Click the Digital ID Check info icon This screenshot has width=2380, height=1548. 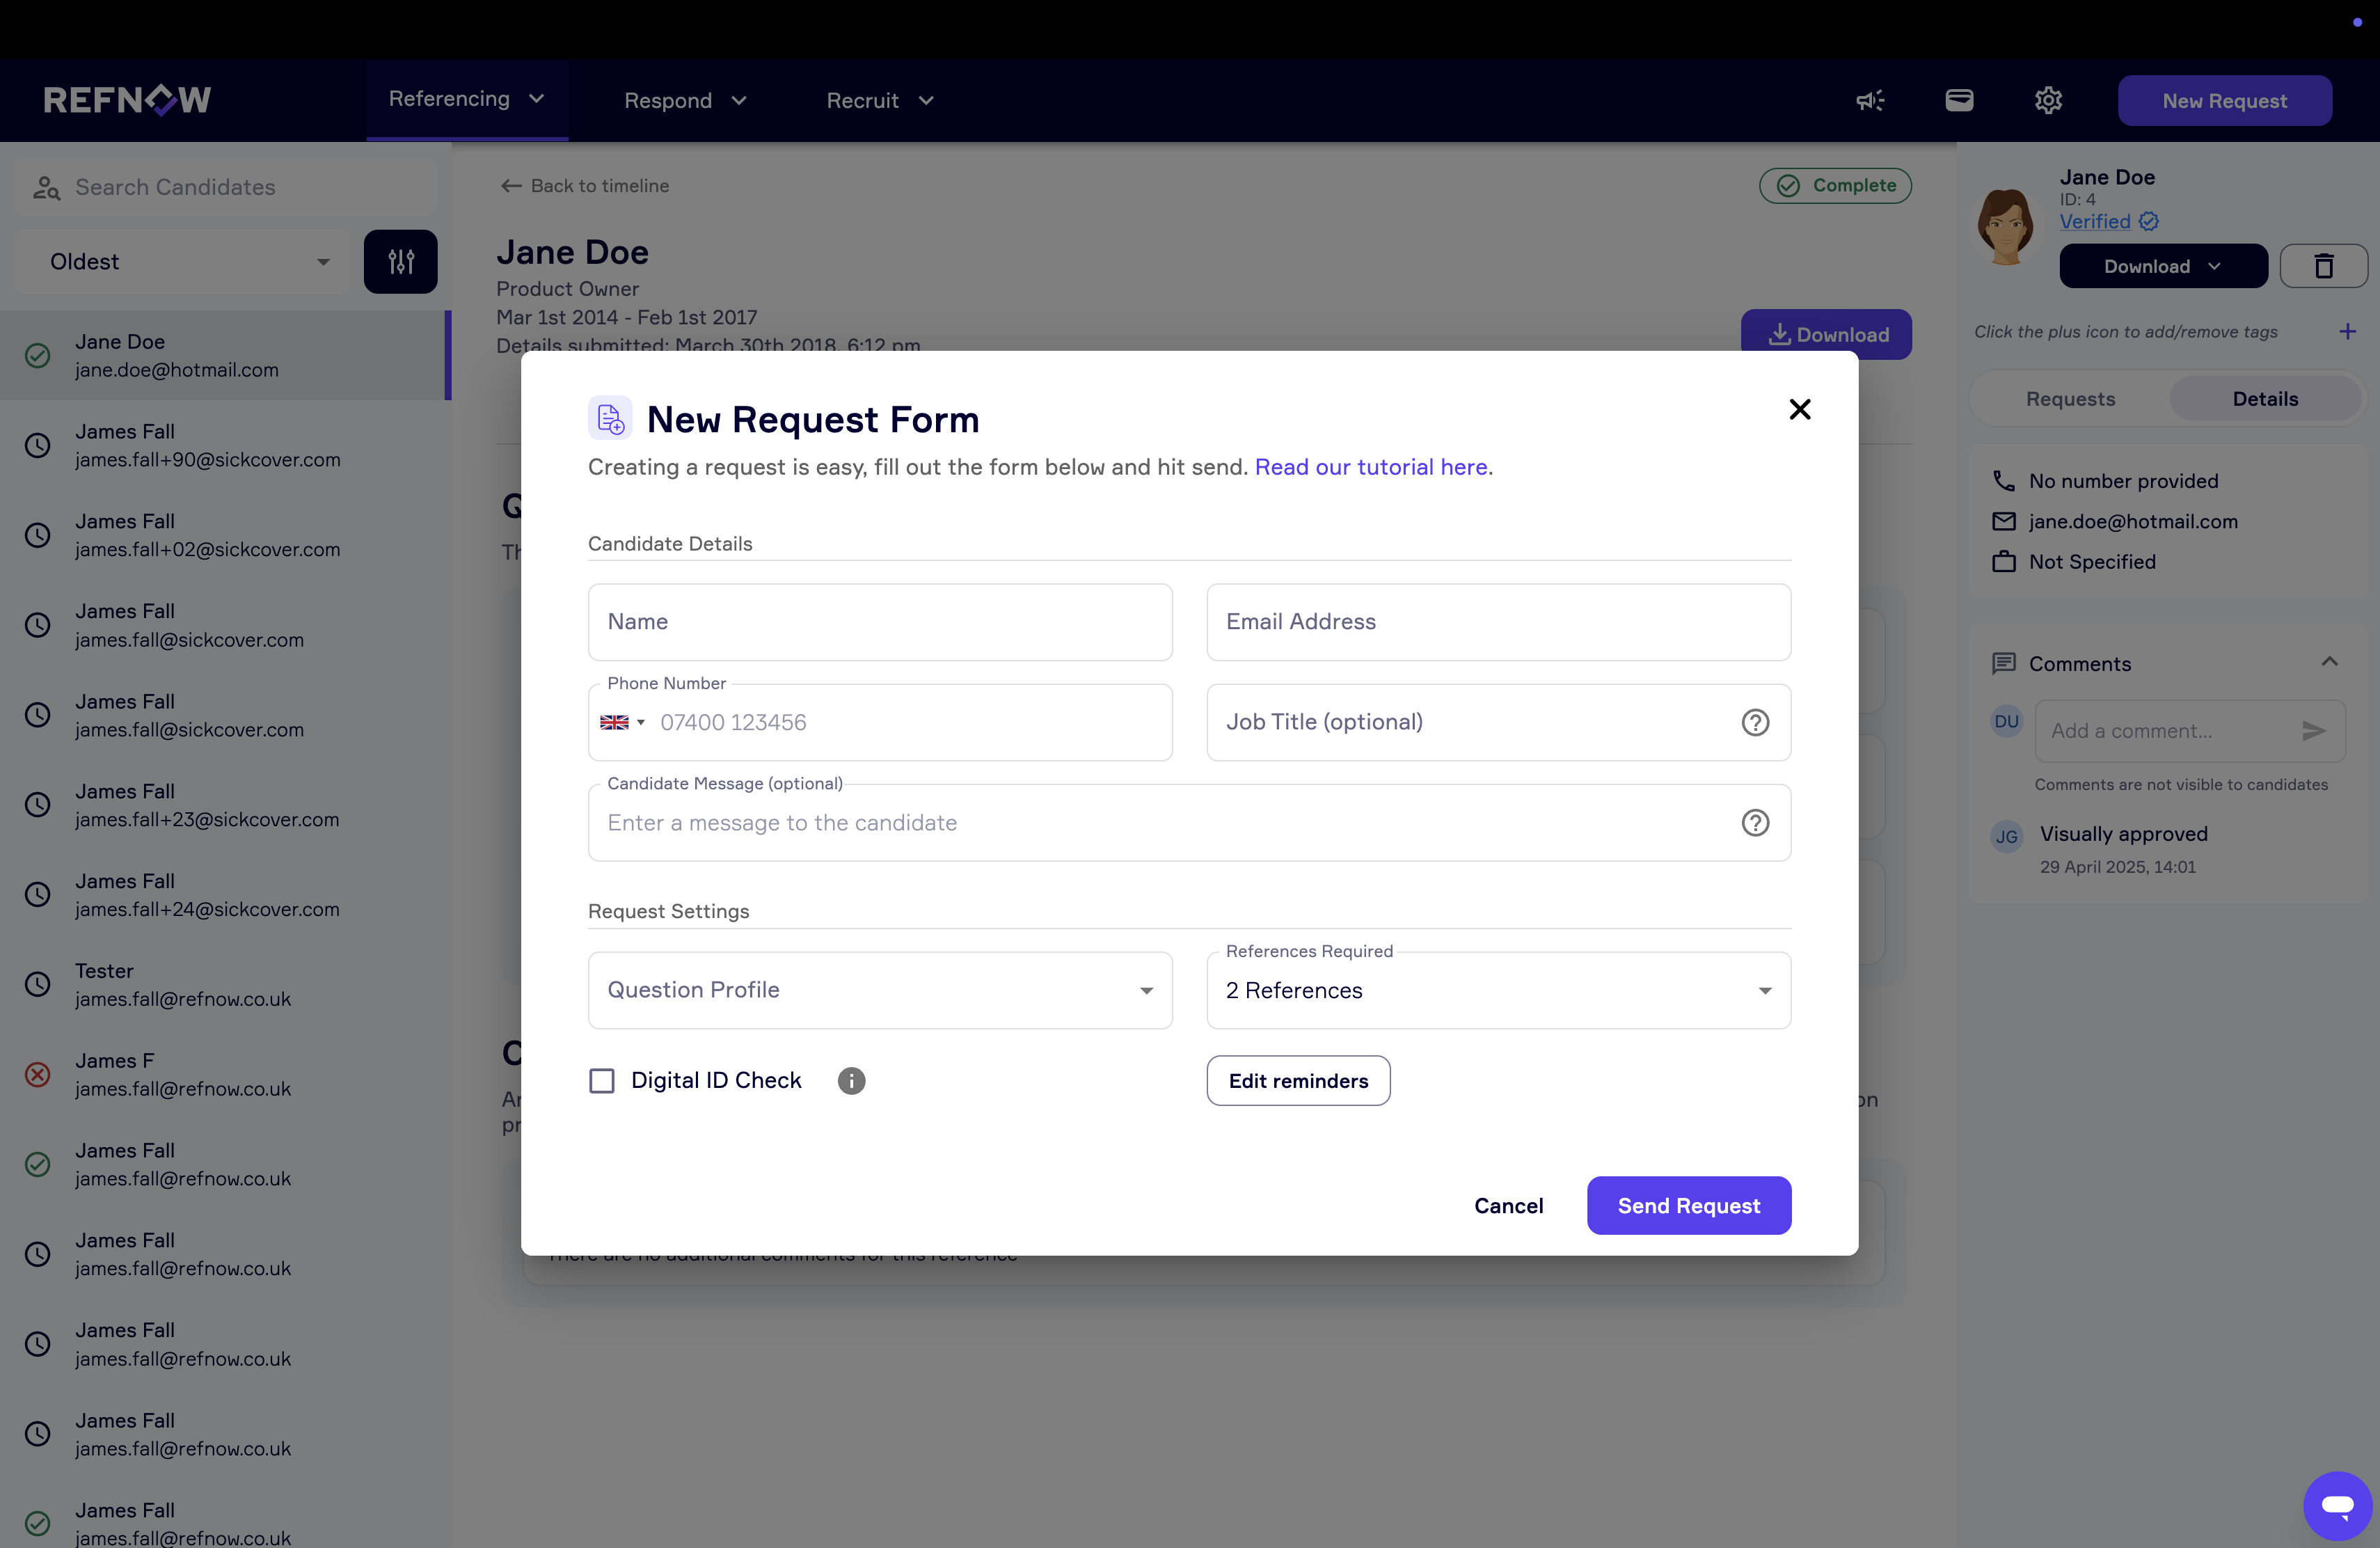click(x=851, y=1080)
